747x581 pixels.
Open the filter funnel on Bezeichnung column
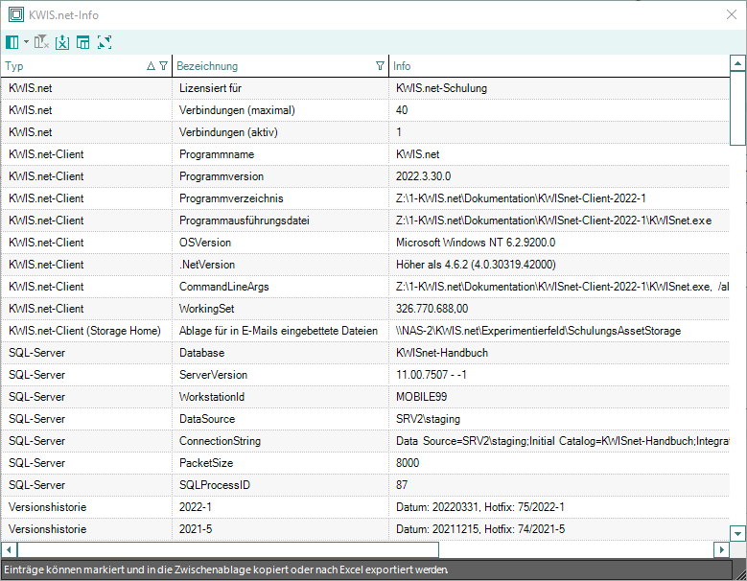pos(380,66)
